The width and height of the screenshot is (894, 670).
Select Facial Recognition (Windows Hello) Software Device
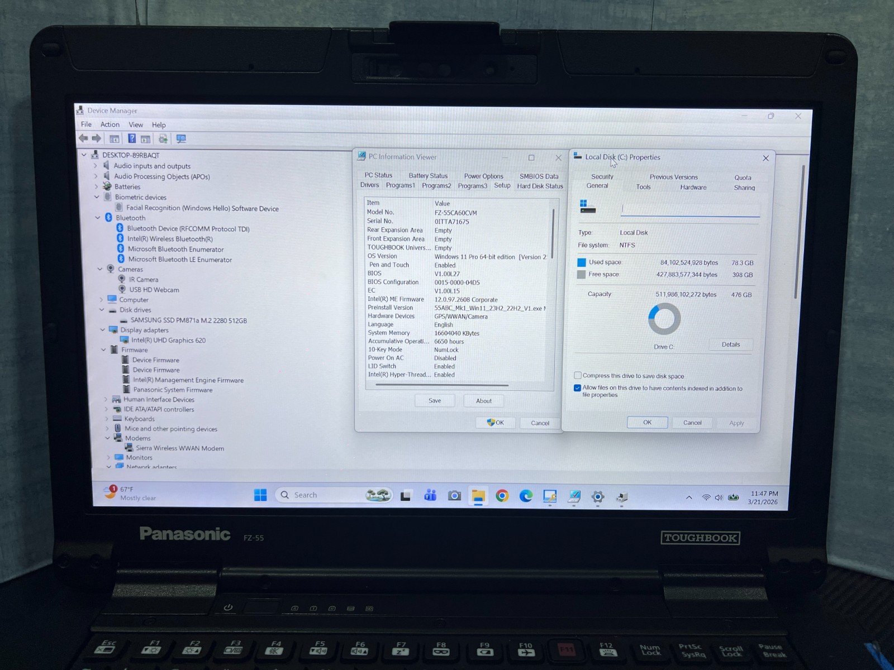(202, 208)
